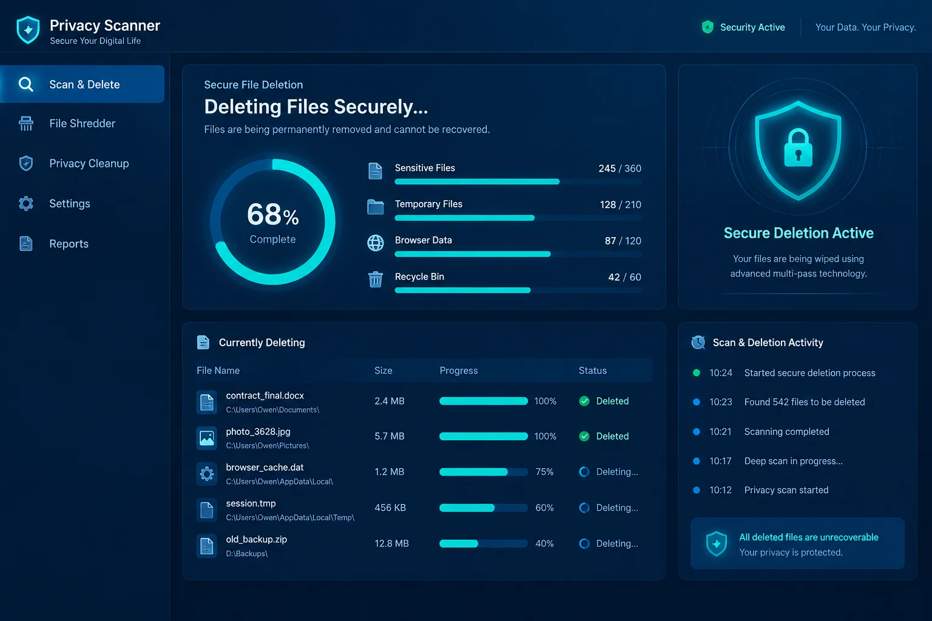Select the old_backup.zip file name
This screenshot has height=621, width=932.
[257, 539]
